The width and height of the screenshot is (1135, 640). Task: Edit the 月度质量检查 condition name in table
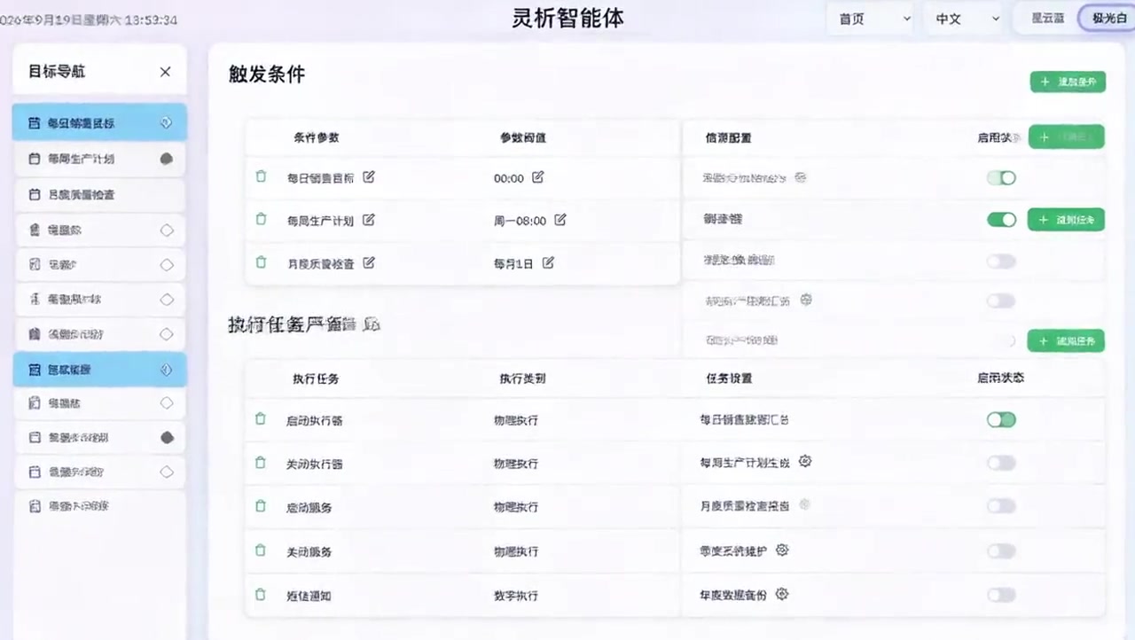(x=369, y=262)
